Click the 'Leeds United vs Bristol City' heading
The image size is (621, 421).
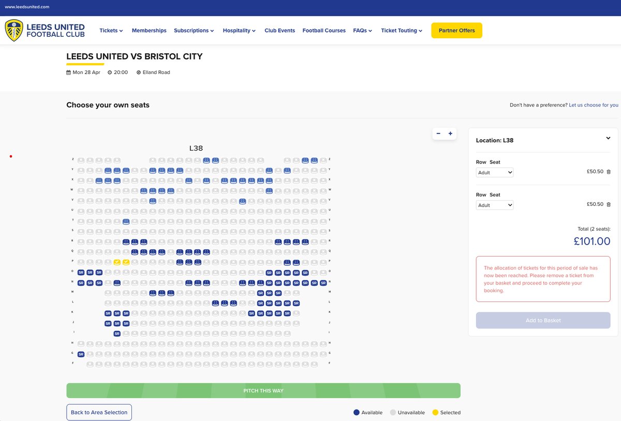click(x=135, y=56)
